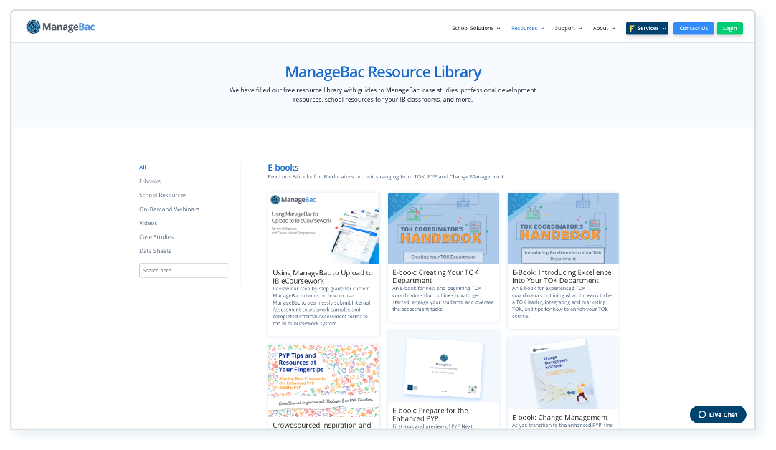The width and height of the screenshot is (776, 450).
Task: Select School Resources category
Action: (163, 195)
